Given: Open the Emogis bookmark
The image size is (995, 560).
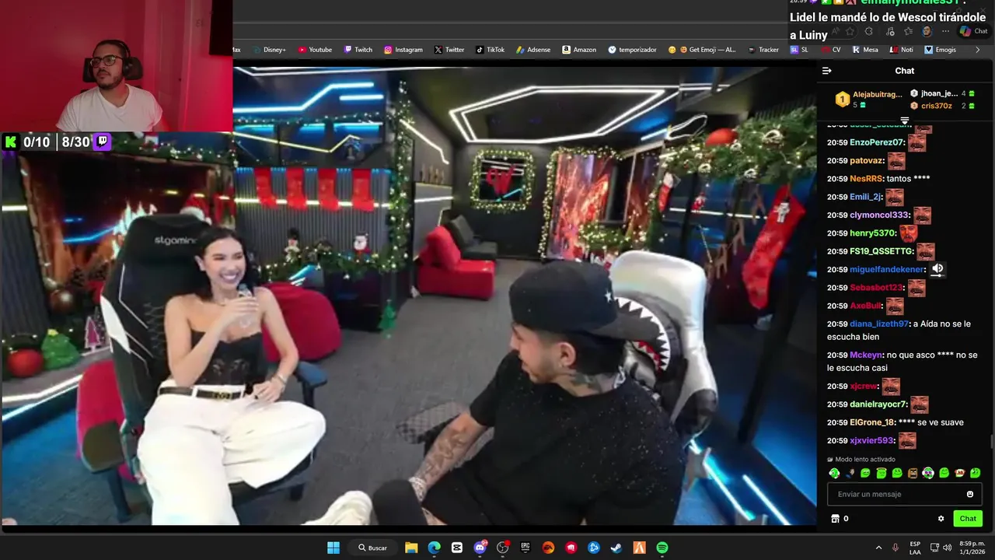Looking at the screenshot, I should pyautogui.click(x=940, y=50).
